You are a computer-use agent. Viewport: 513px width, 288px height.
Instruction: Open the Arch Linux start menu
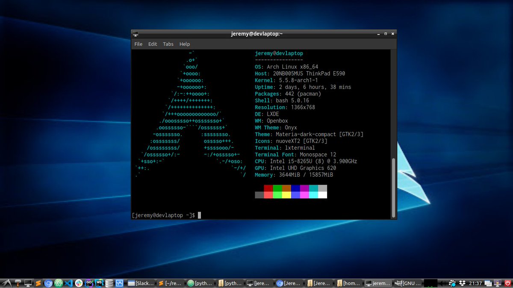[x=6, y=283]
